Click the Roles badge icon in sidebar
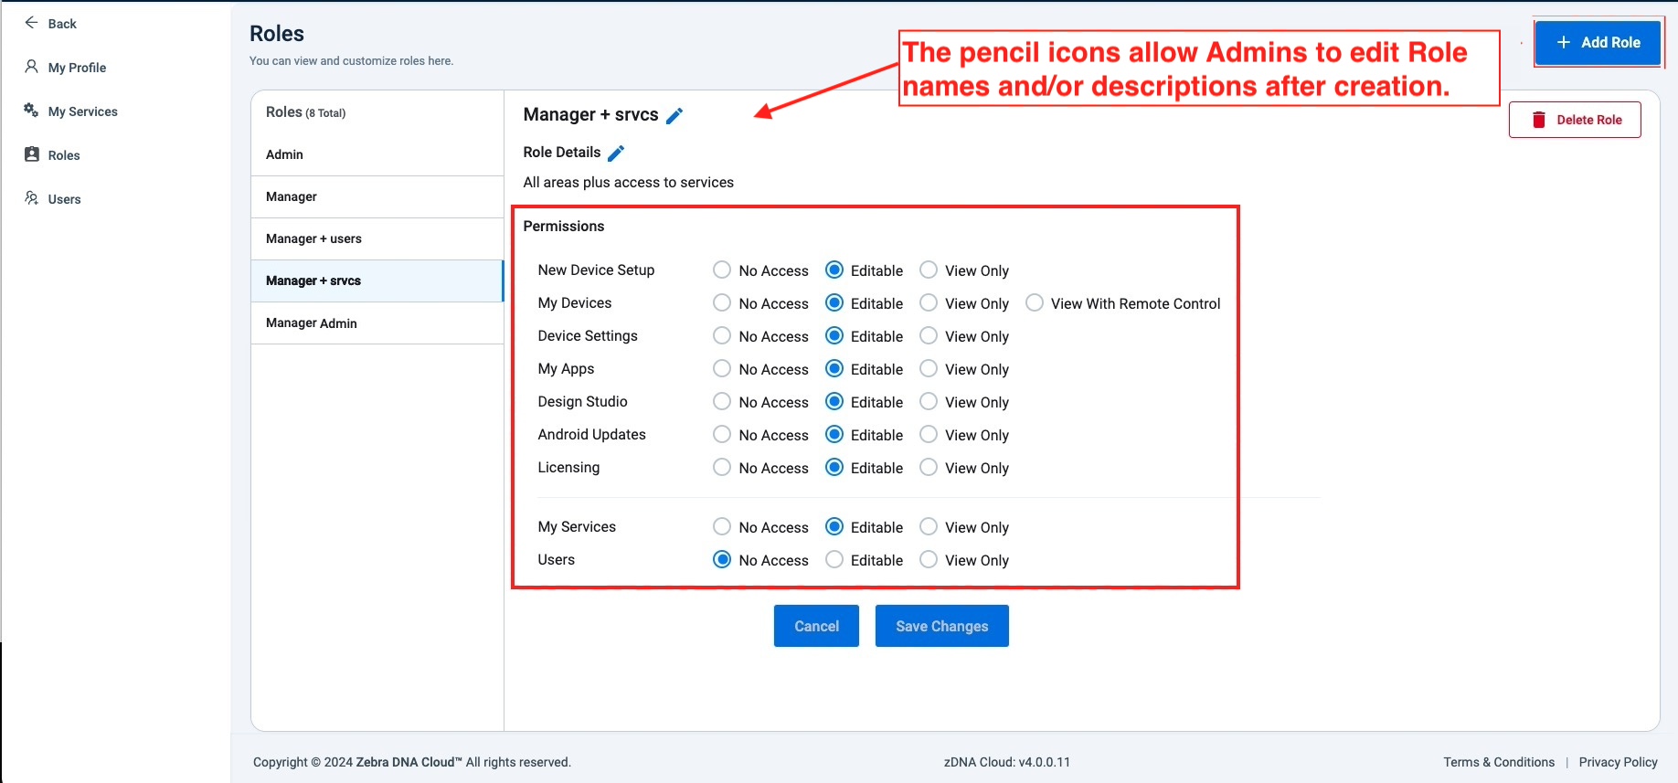The width and height of the screenshot is (1678, 783). coord(32,154)
